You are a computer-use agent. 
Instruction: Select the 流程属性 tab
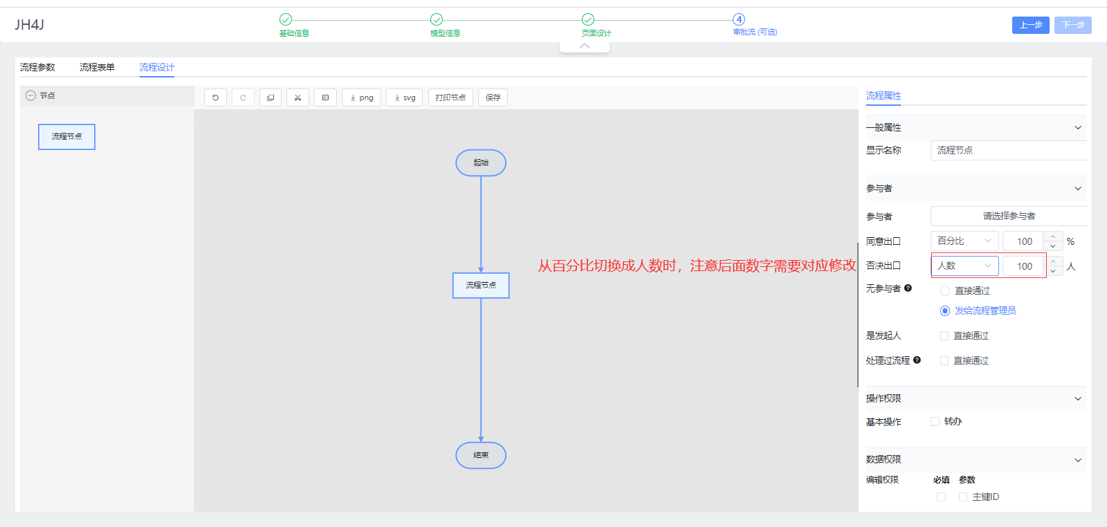tap(884, 95)
